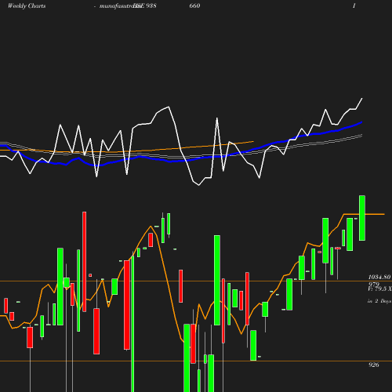Click the '926' price level label
The height and width of the screenshot is (392, 392).
click(374, 365)
